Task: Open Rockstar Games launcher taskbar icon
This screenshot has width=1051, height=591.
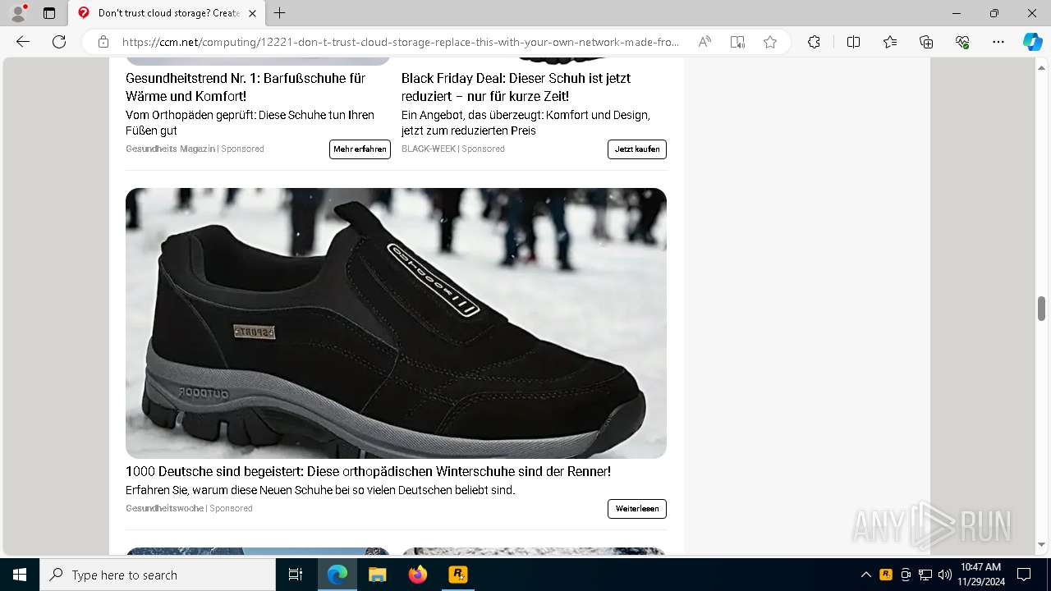Action: pyautogui.click(x=458, y=575)
